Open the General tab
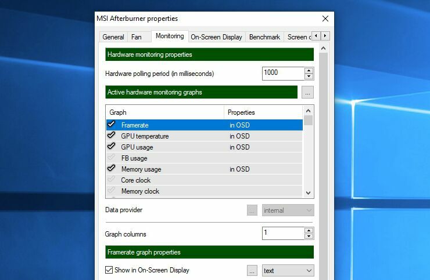The height and width of the screenshot is (280, 430). coord(113,37)
